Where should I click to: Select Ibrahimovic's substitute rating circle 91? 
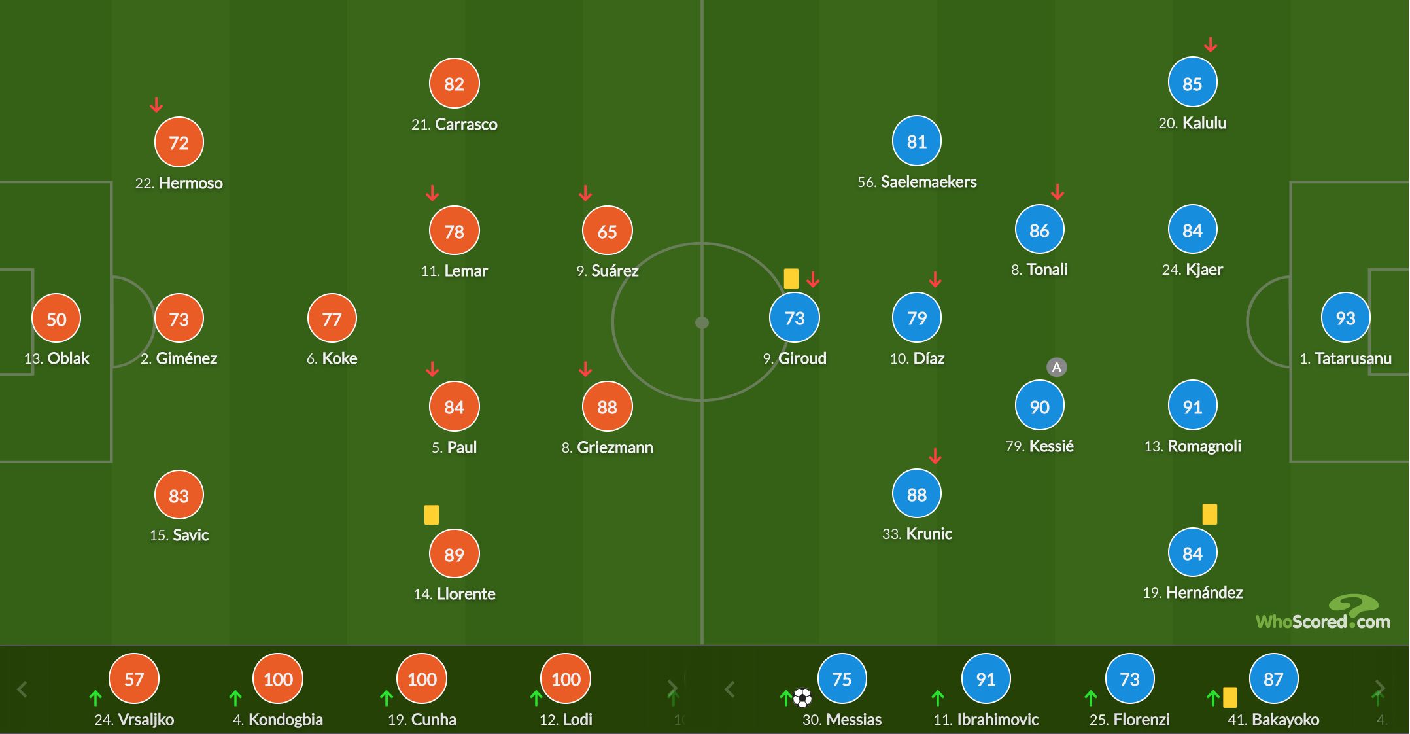tap(986, 679)
